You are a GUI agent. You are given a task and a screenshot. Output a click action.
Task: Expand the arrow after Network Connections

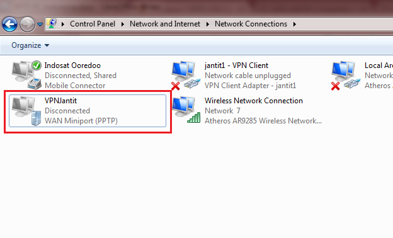(295, 24)
